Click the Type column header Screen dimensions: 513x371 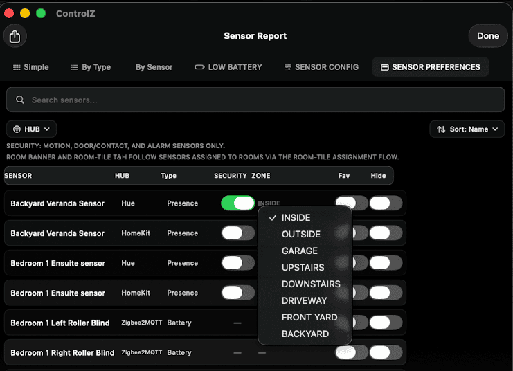[x=168, y=176]
